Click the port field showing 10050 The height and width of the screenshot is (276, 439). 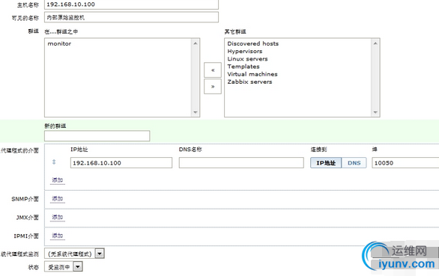coord(405,163)
